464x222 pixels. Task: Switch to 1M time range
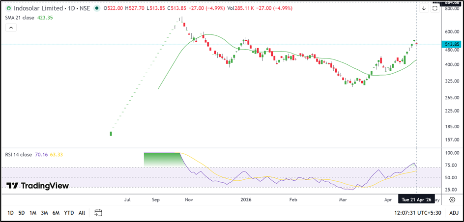coord(33,213)
